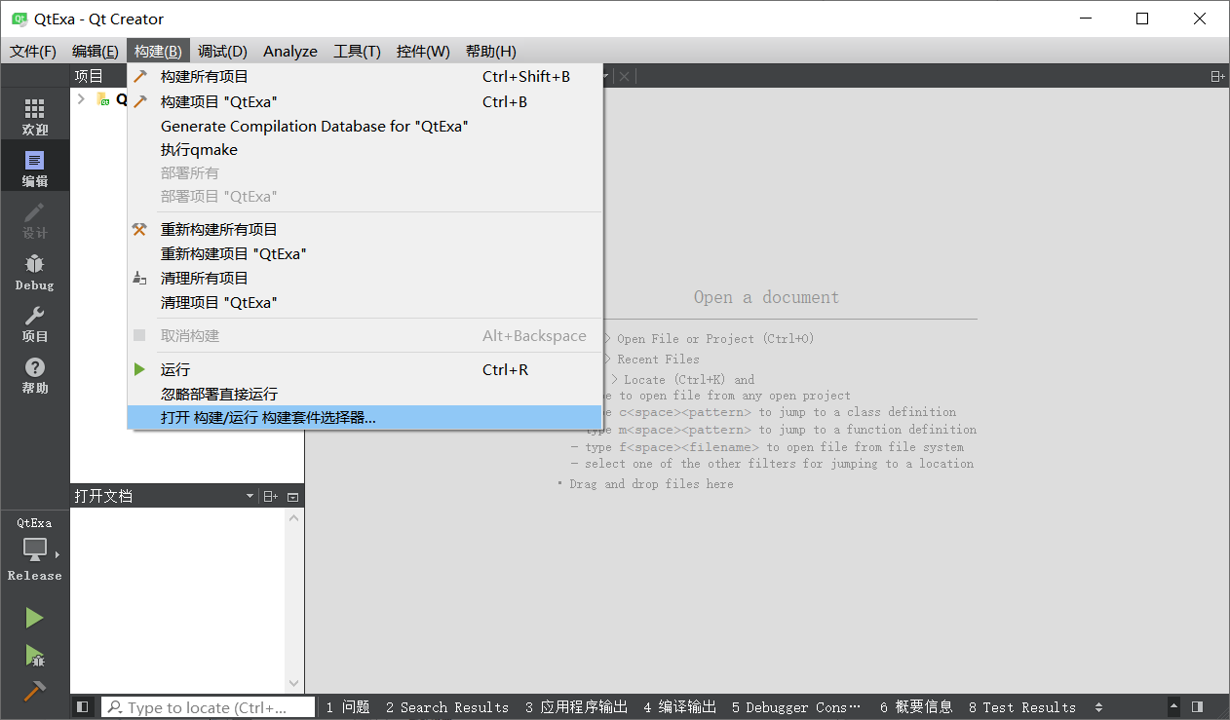1230x720 pixels.
Task: Click the green Run button
Action: [34, 618]
